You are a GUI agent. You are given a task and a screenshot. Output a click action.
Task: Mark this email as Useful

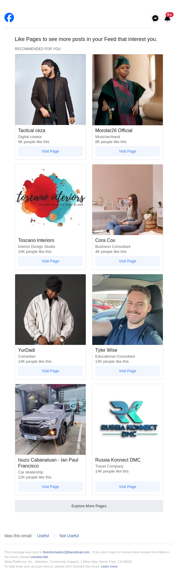tap(43, 536)
